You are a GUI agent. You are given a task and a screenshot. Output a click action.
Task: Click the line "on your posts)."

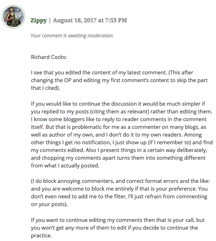49,204
